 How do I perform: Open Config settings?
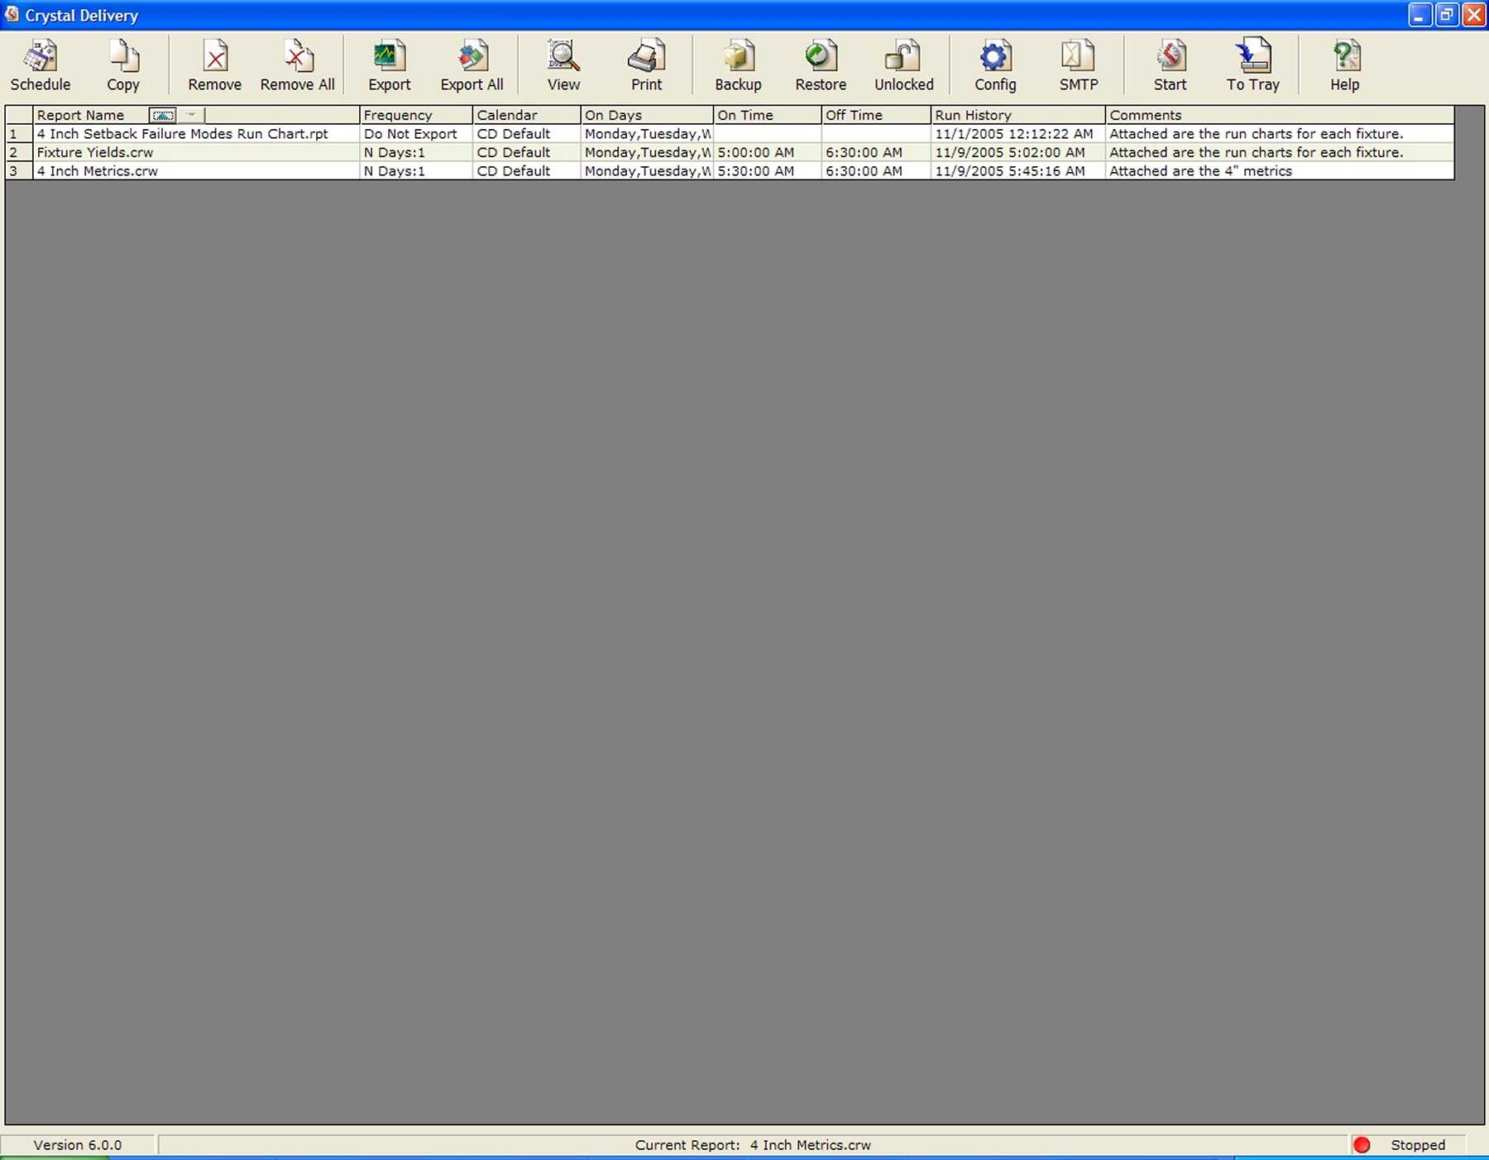coord(994,65)
